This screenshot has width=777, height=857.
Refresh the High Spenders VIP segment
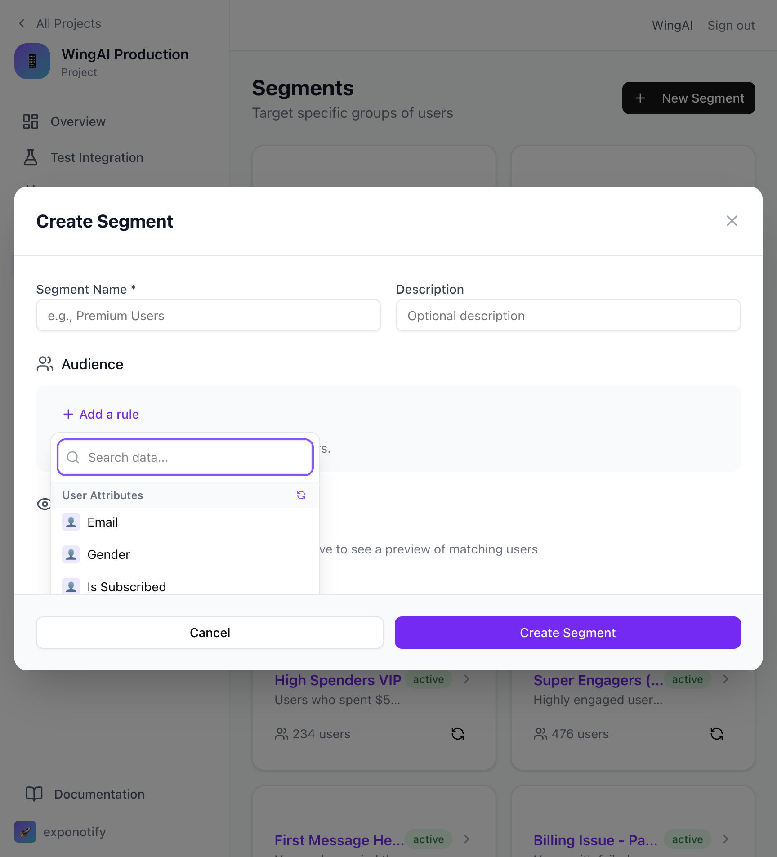point(458,734)
